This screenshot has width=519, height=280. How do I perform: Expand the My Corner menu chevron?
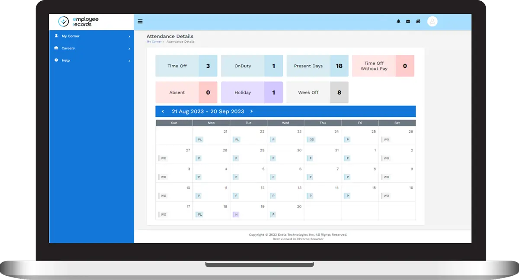(128, 36)
